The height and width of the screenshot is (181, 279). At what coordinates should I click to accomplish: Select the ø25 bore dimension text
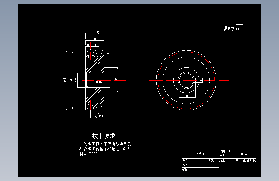76,80
